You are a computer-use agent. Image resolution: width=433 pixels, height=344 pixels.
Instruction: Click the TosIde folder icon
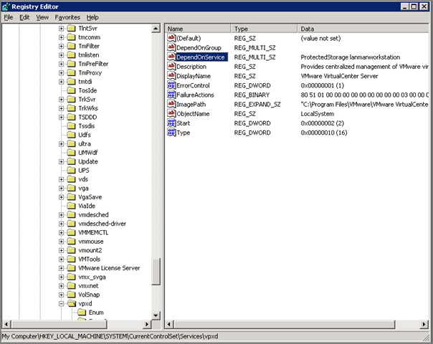tap(71, 90)
